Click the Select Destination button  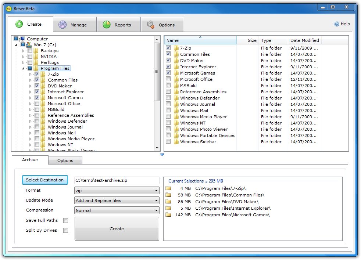point(45,180)
